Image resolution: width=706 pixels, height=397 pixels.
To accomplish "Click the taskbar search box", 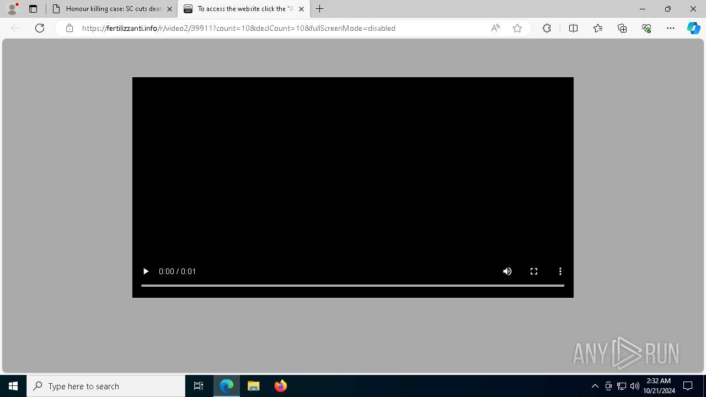I will (106, 386).
